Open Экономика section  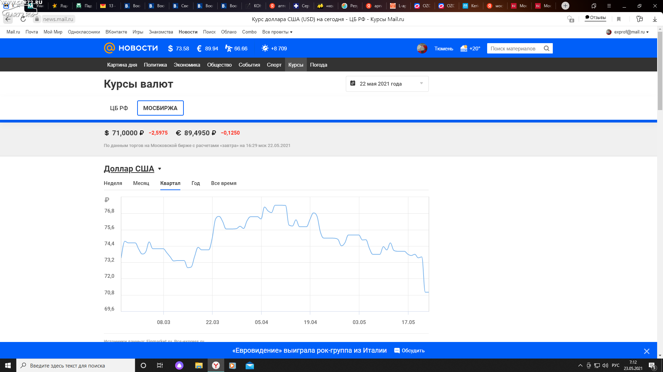pyautogui.click(x=187, y=65)
